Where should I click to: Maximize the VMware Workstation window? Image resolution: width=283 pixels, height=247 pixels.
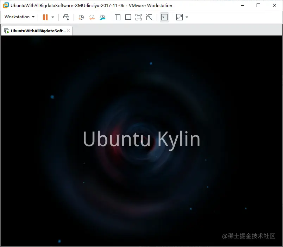[258, 5]
